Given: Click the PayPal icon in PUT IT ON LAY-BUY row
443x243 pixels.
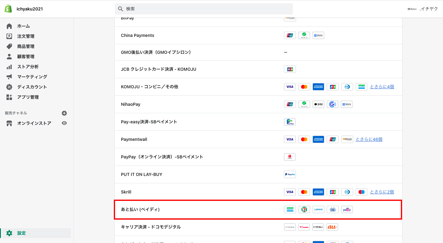Looking at the screenshot, I should 290,174.
